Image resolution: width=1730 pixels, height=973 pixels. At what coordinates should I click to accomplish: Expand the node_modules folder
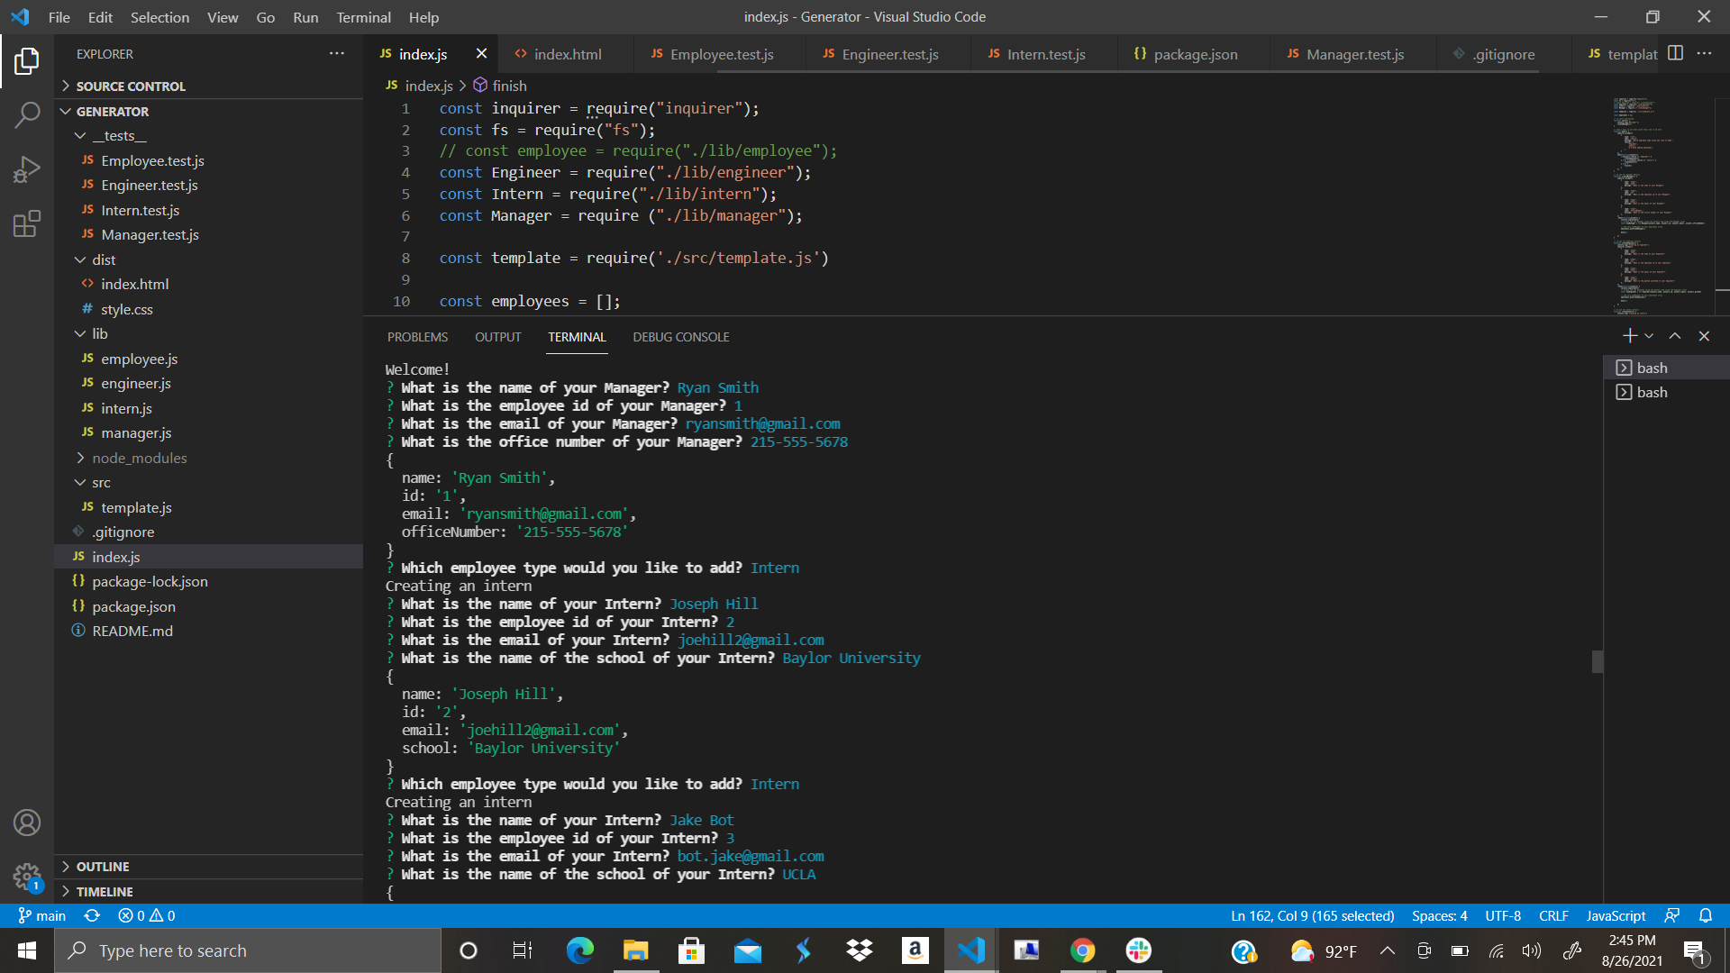click(209, 458)
